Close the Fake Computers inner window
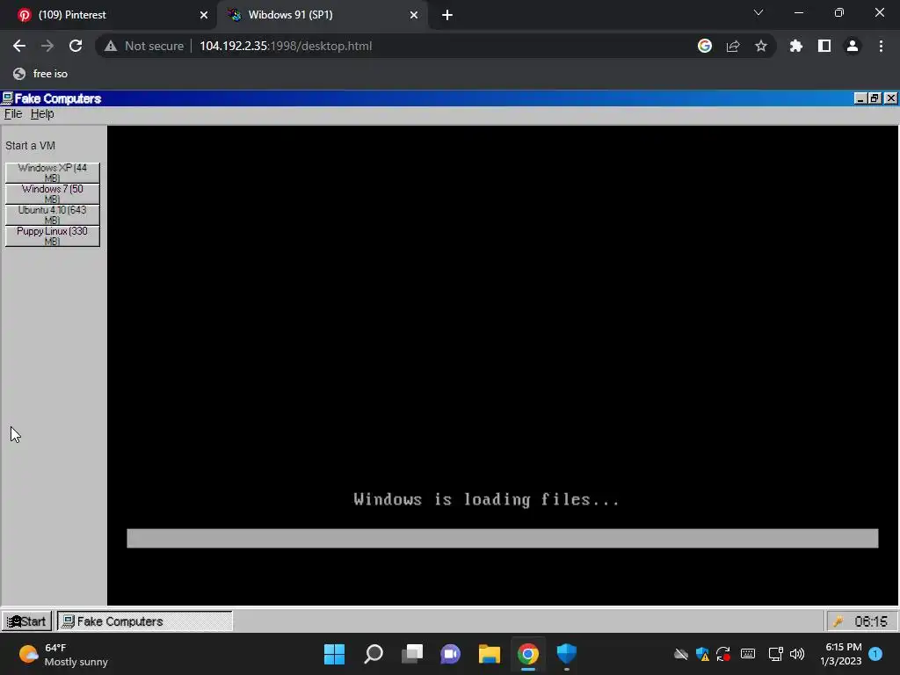Screen dimensions: 900x675 click(x=890, y=98)
